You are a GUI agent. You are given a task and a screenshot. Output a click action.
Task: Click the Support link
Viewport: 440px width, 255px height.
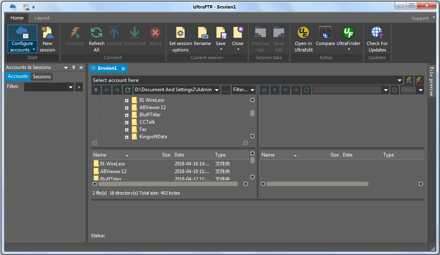(x=420, y=18)
